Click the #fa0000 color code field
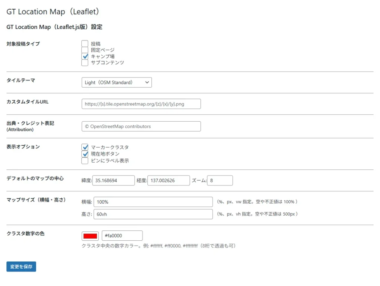Image resolution: width=380 pixels, height=286 pixels. tap(122, 236)
